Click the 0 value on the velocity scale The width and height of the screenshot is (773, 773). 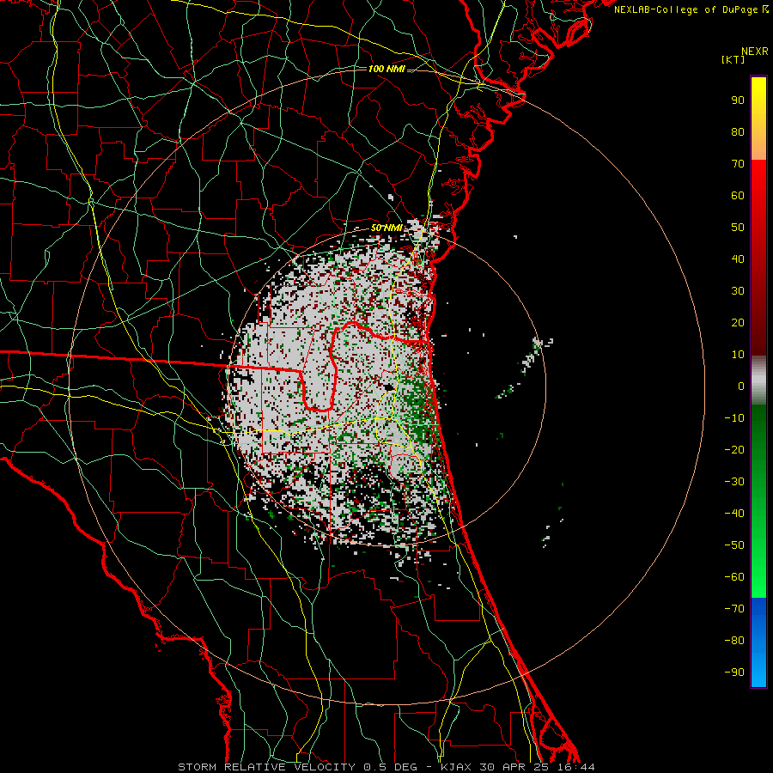point(741,386)
